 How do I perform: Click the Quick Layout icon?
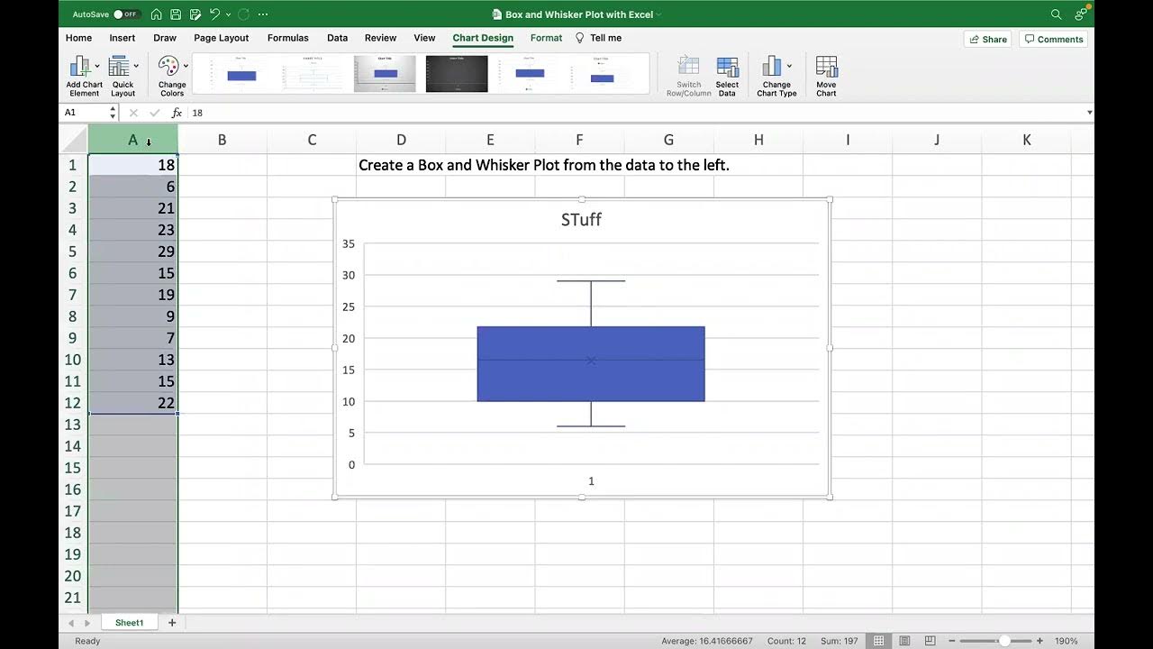click(119, 67)
